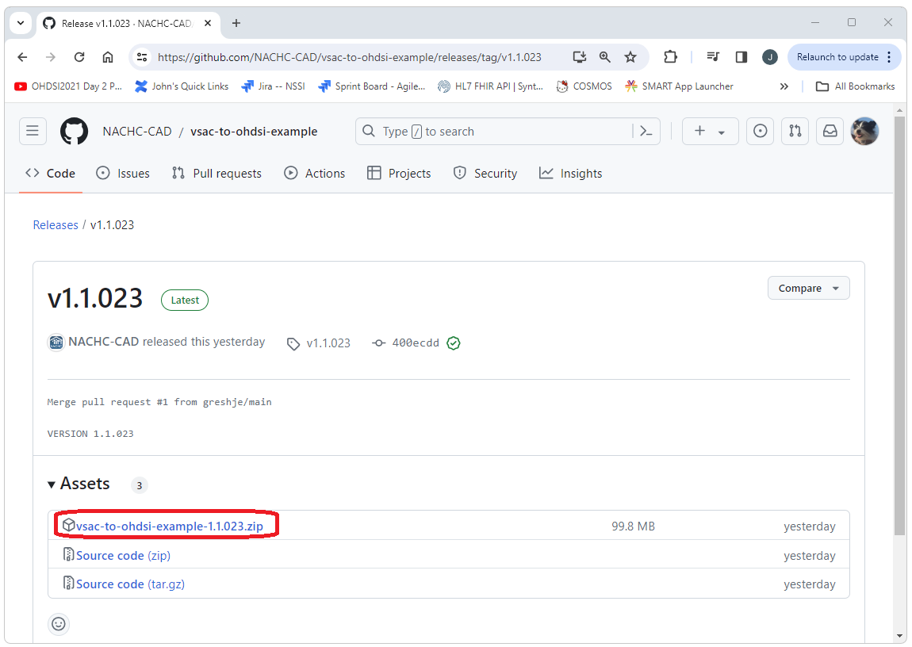Open the tab search chevron dropdown
This screenshot has height=647, width=912.
(21, 23)
